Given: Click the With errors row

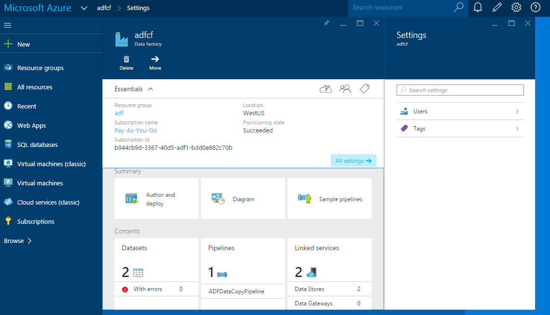Looking at the screenshot, I should (156, 289).
